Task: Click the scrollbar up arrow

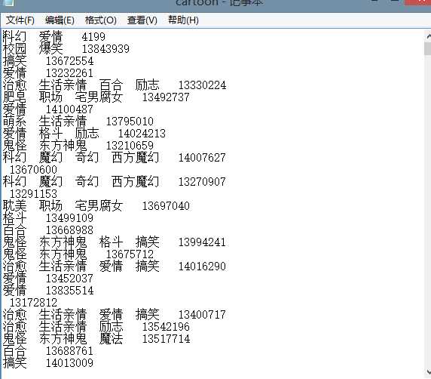Action: click(x=428, y=36)
